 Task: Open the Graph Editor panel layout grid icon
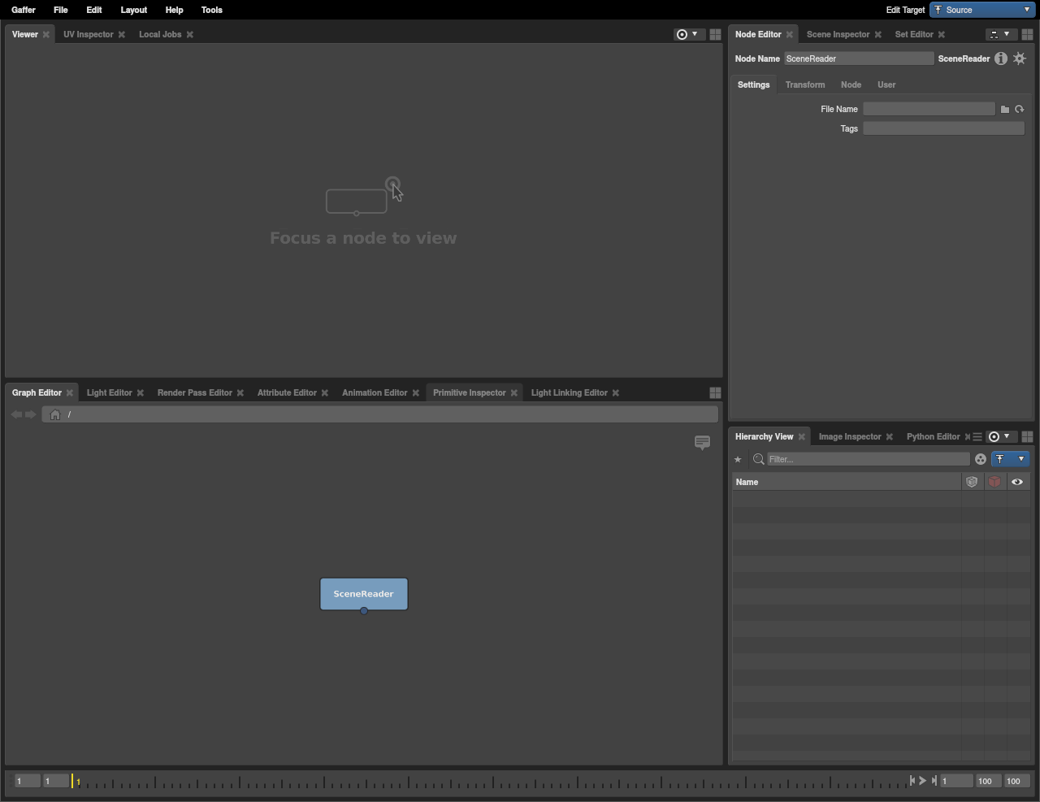715,392
